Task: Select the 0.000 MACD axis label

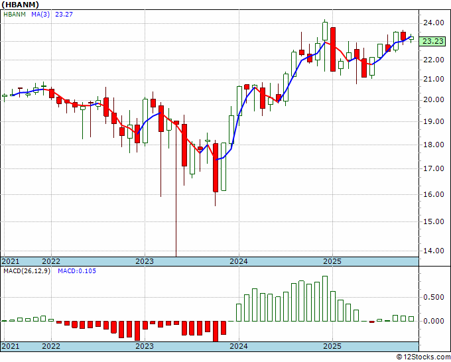Action: (434, 321)
